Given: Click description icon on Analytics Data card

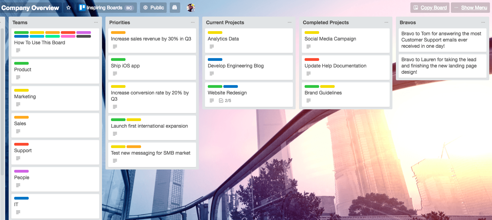Looking at the screenshot, I should [x=212, y=46].
